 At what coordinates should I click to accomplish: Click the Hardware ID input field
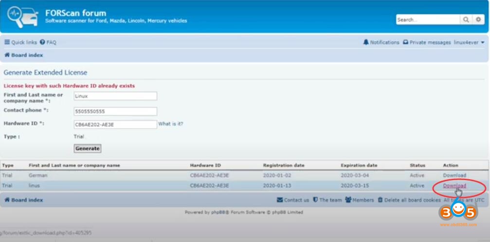click(x=115, y=125)
